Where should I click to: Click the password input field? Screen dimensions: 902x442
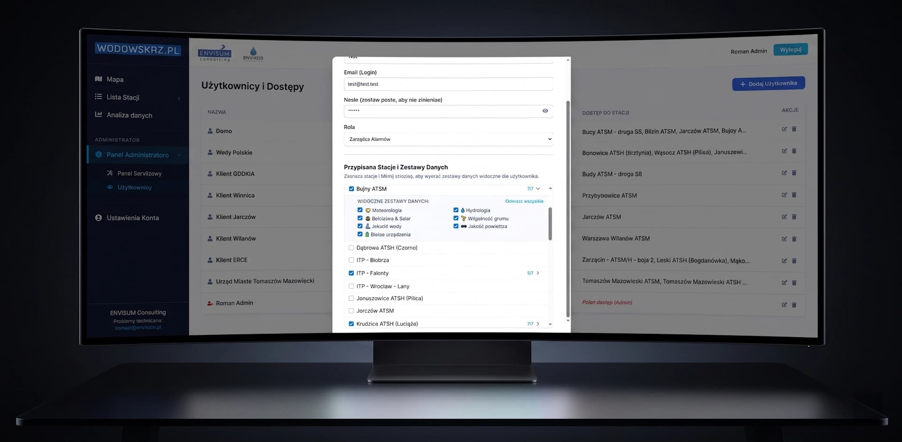(x=448, y=111)
